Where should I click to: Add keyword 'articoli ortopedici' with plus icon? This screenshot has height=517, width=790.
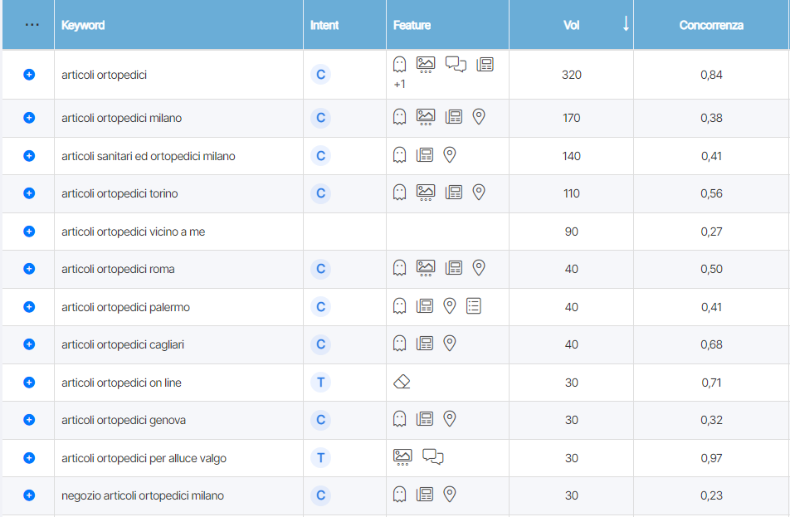tap(29, 75)
